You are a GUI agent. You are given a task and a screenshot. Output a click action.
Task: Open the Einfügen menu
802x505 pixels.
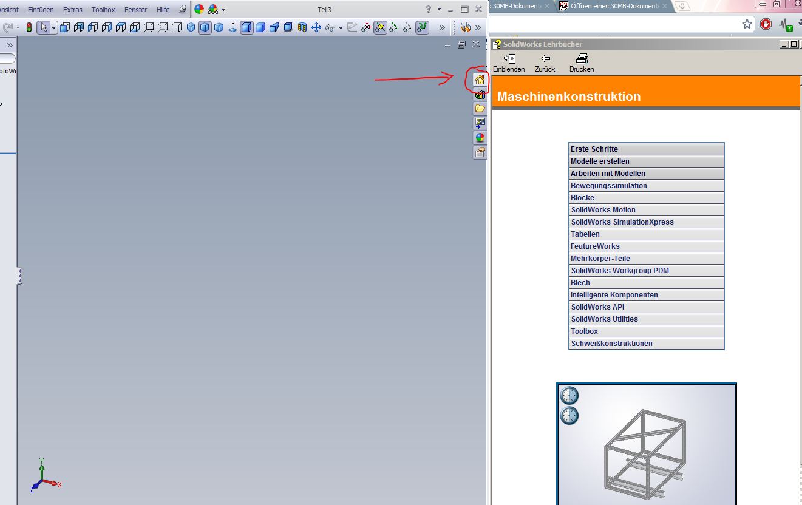41,10
